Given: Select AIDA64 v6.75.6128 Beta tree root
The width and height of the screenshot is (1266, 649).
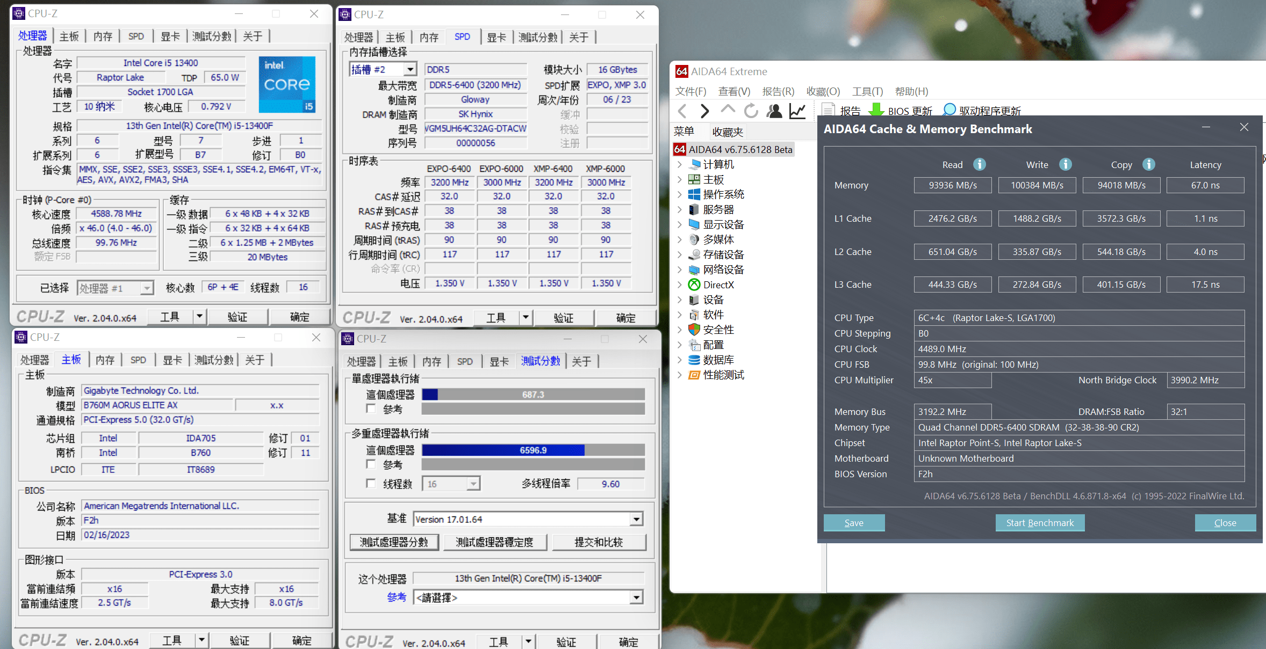Looking at the screenshot, I should tap(734, 149).
